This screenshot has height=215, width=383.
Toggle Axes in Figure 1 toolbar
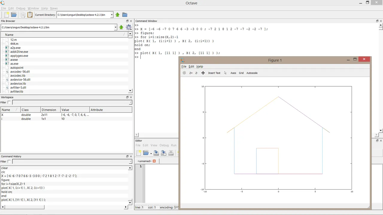coord(233,73)
